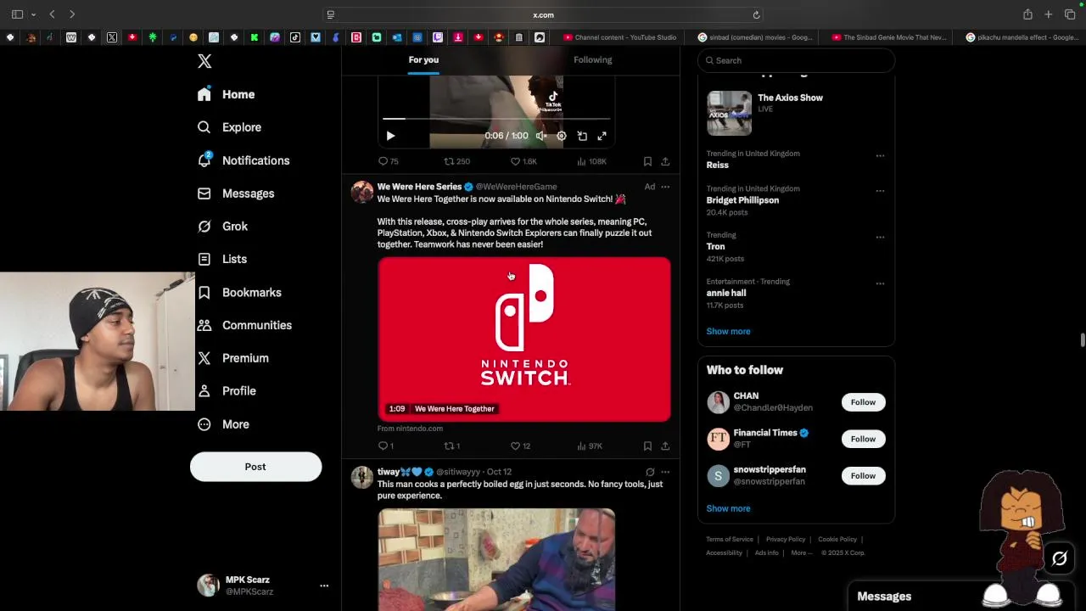
Task: Bookmark the We Were Here ad
Action: [x=647, y=446]
